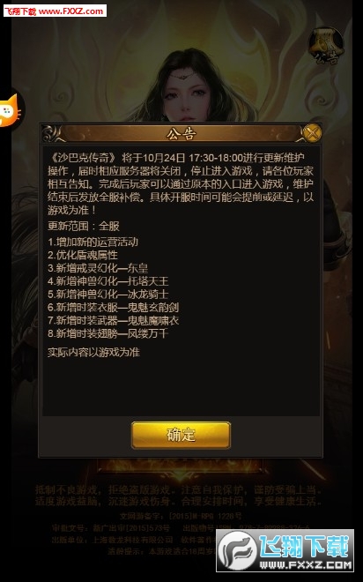363x582 pixels.
Task: Select item 3.新增戒灵幻化—东皇
Action: [x=98, y=268]
